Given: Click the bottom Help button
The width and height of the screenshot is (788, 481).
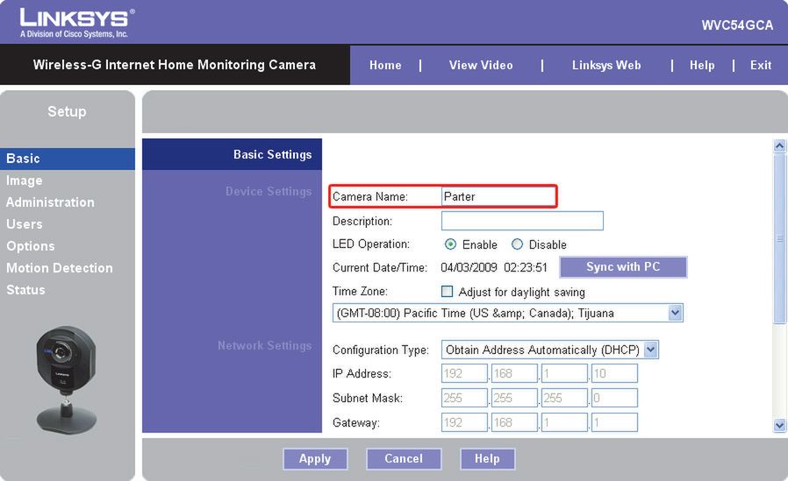Looking at the screenshot, I should coord(487,458).
